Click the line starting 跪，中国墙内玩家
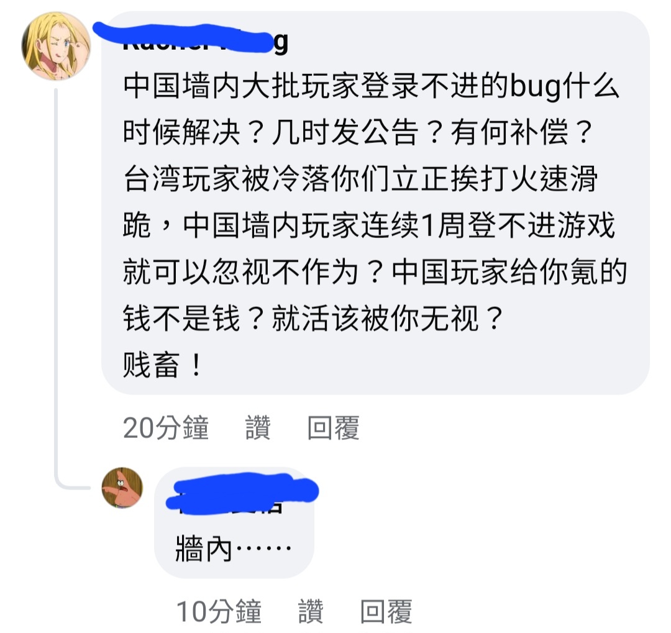Screen dimensions: 671x633 (x=369, y=225)
